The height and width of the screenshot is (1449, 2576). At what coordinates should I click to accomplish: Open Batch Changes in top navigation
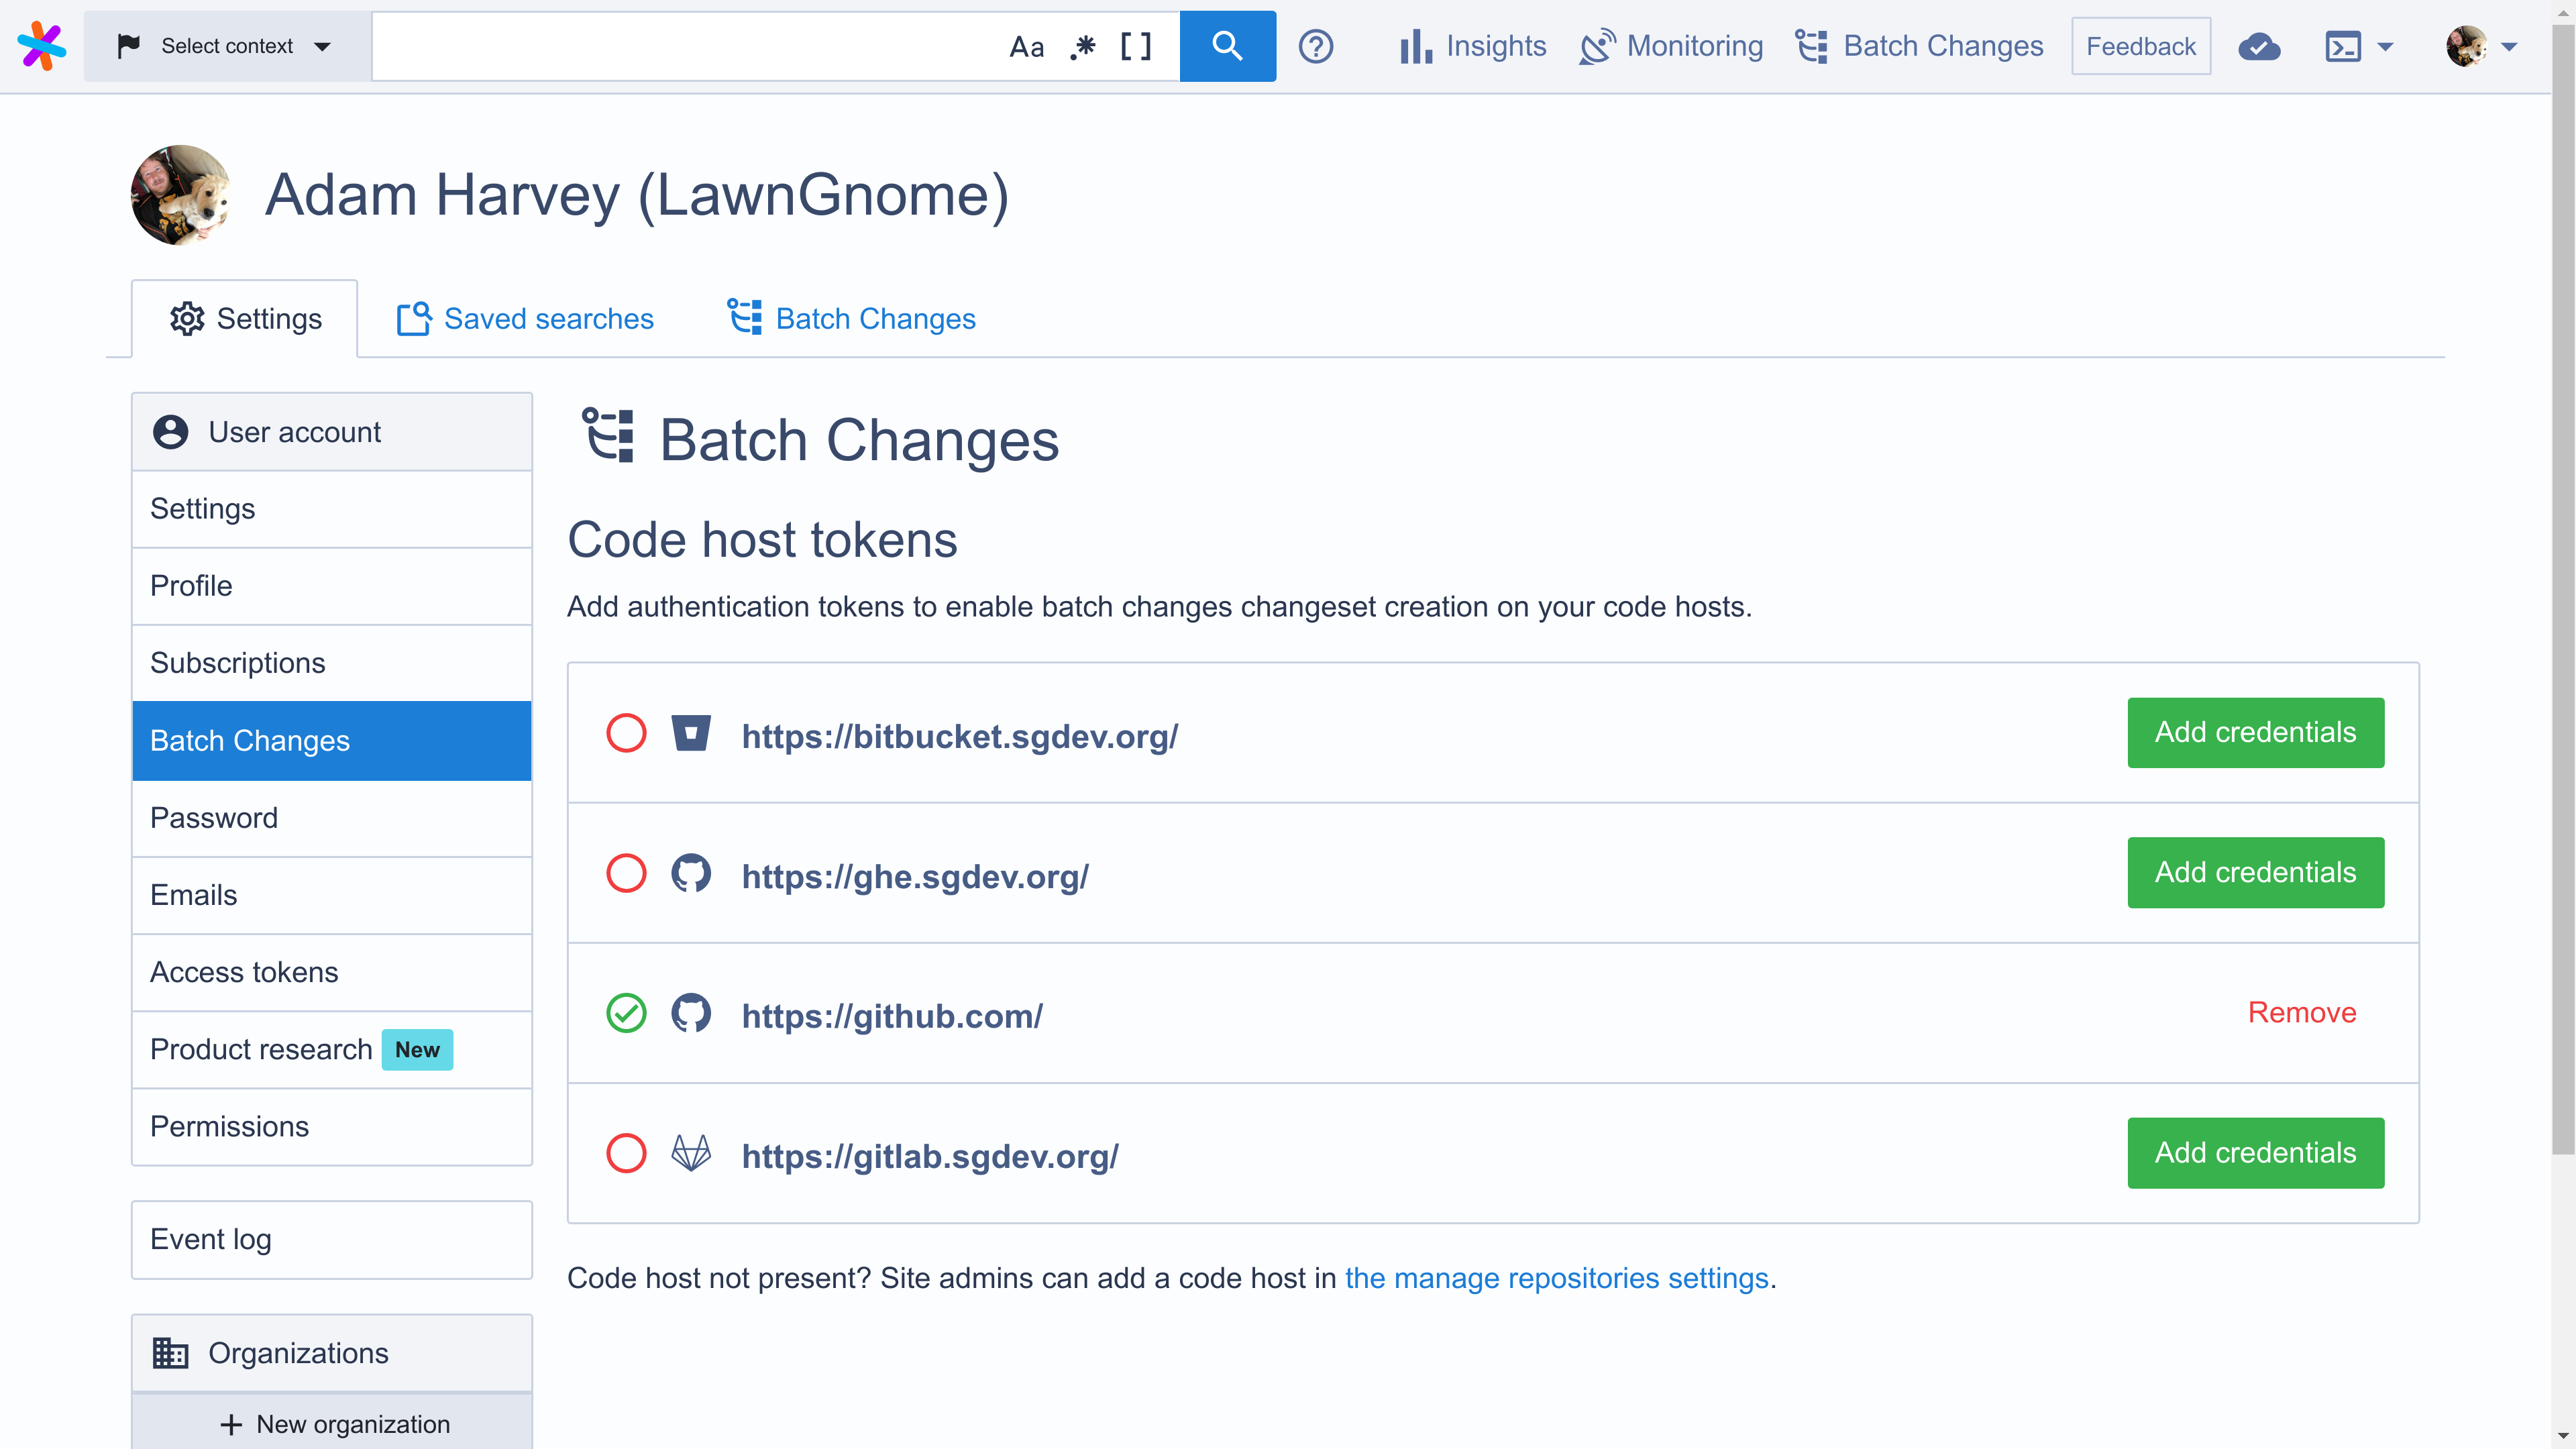click(1919, 46)
